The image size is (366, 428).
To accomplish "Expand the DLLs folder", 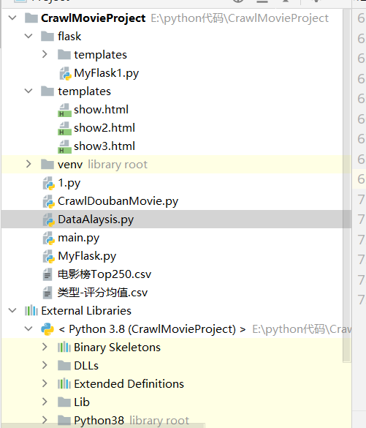I will [x=45, y=366].
